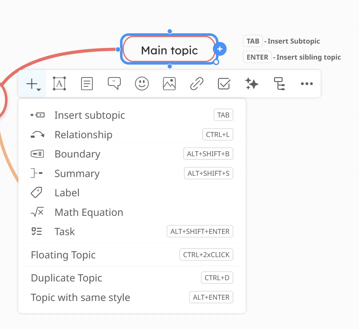Viewport: 359px width, 329px height.
Task: Click blue plus button on Main topic
Action: (220, 49)
